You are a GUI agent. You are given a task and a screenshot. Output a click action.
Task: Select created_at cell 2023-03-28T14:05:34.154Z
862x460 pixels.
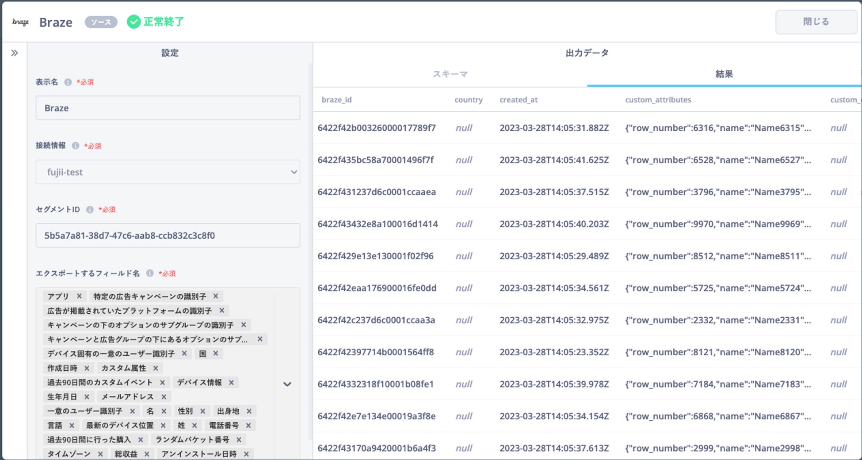click(x=554, y=416)
